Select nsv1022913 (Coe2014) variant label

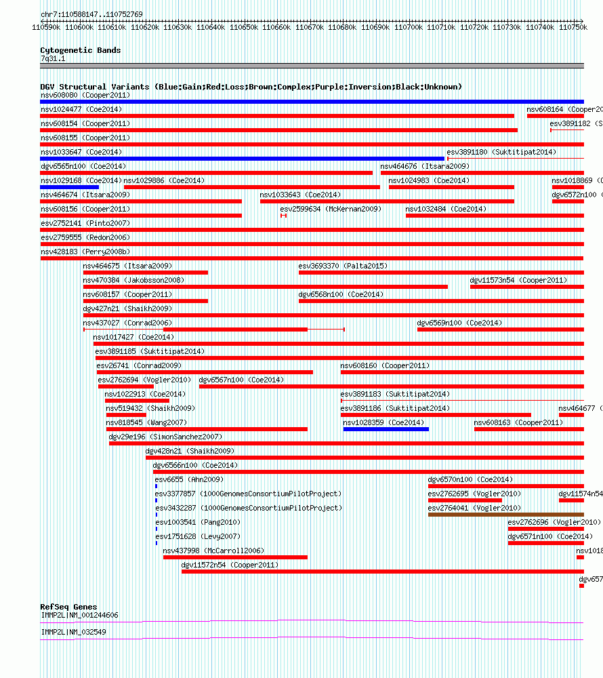(145, 395)
